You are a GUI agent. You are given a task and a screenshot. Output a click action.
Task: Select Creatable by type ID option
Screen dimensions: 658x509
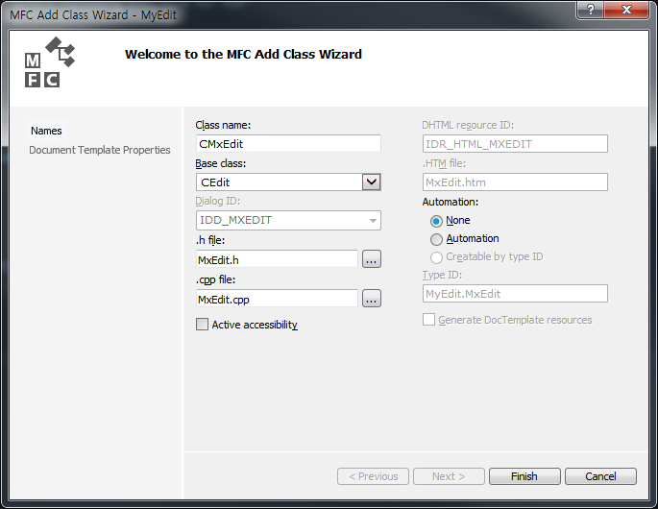pos(436,257)
